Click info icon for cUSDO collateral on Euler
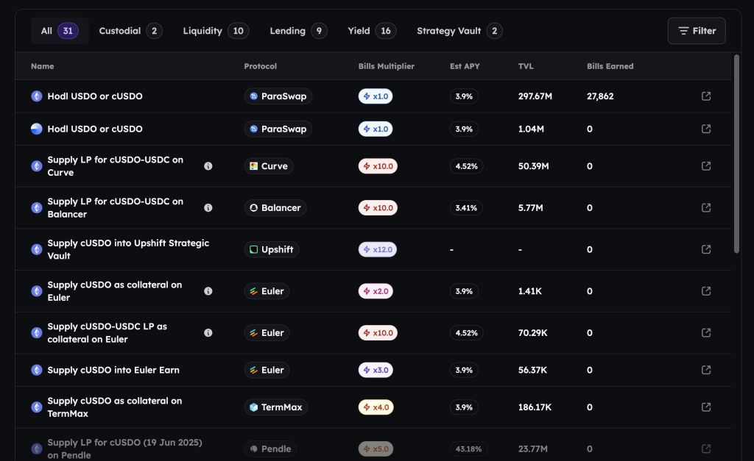Image resolution: width=754 pixels, height=461 pixels. [x=208, y=291]
